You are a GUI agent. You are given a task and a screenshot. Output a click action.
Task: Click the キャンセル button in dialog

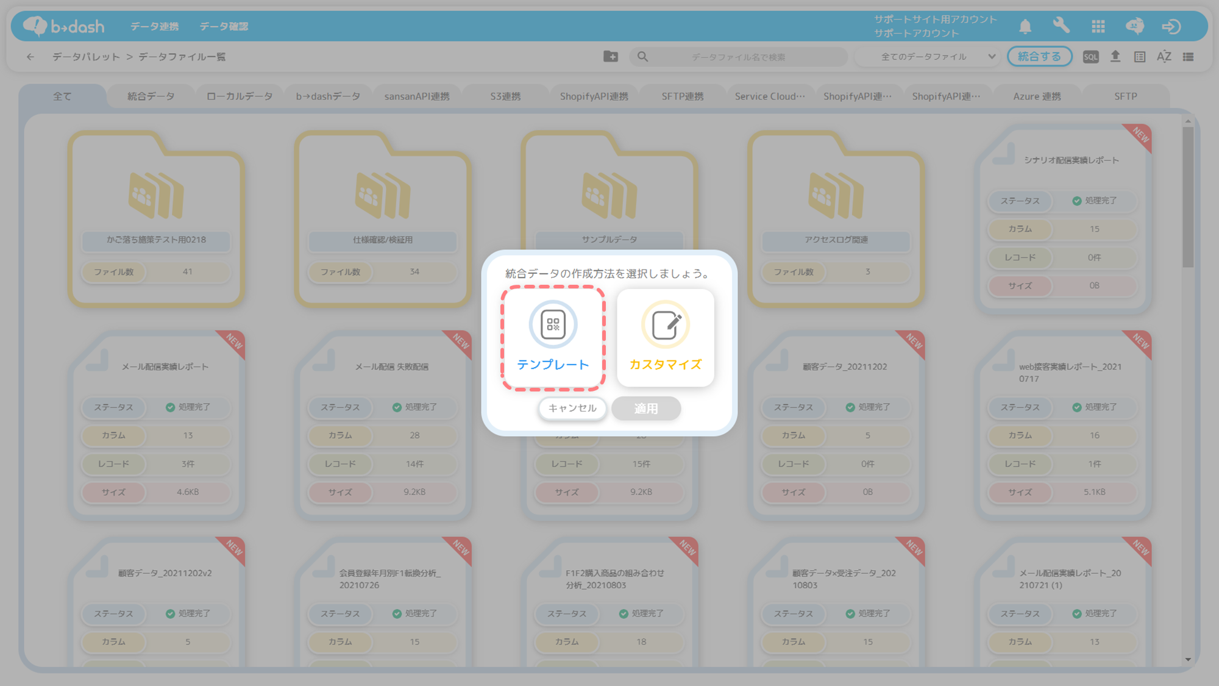pos(572,408)
